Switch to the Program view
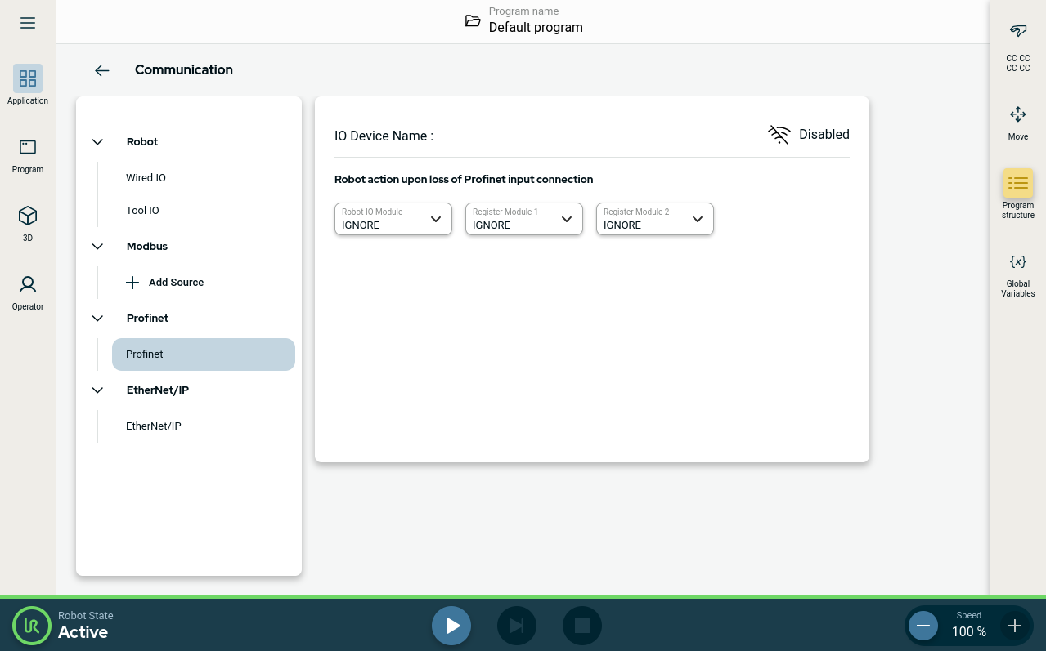Screen dimensions: 1046x651 coord(28,154)
